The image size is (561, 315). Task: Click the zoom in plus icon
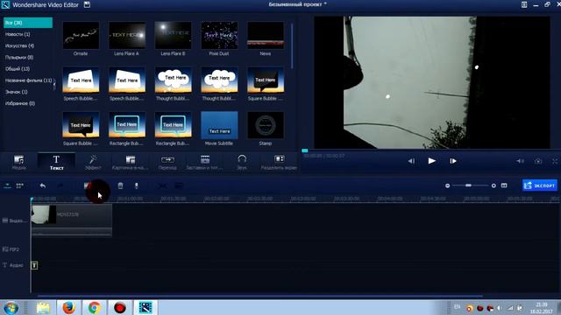[494, 185]
